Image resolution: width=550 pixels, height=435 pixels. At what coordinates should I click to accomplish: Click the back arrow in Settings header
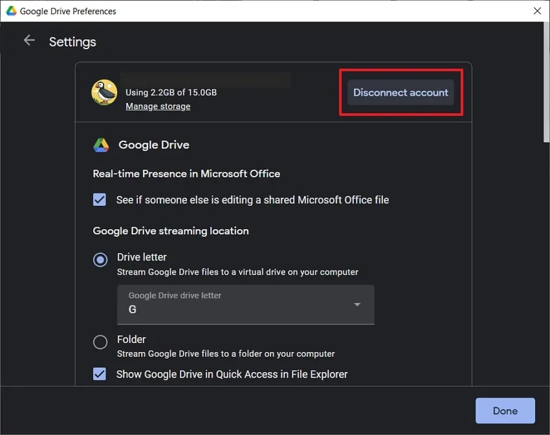[29, 40]
